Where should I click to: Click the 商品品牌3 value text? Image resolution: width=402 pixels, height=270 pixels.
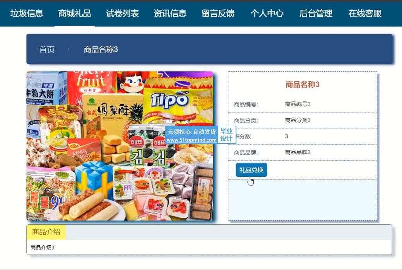pyautogui.click(x=298, y=152)
